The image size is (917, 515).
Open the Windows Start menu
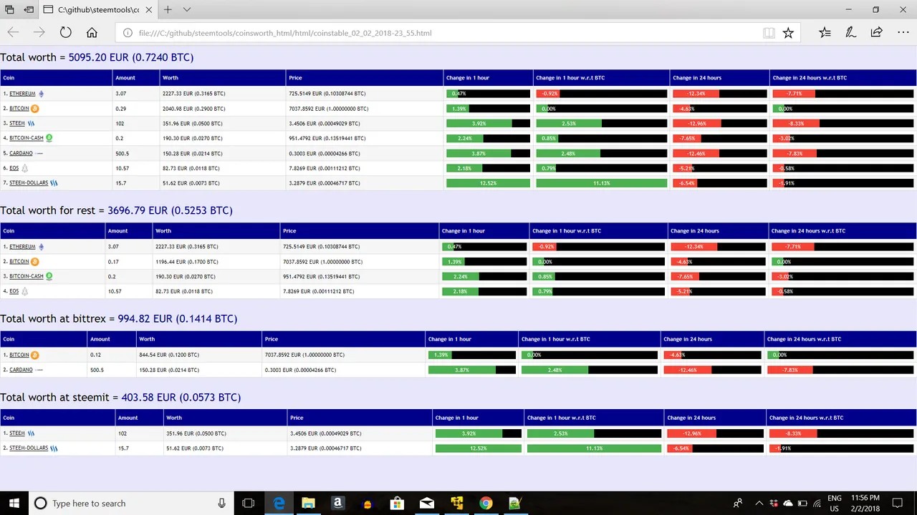pyautogui.click(x=14, y=503)
